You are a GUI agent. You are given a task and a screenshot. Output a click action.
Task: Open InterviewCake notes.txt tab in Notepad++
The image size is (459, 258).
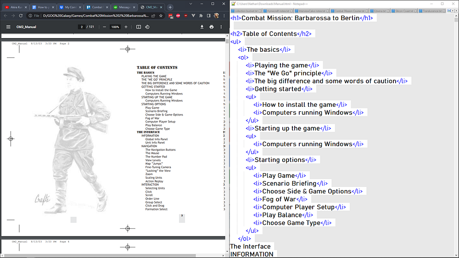(312, 11)
